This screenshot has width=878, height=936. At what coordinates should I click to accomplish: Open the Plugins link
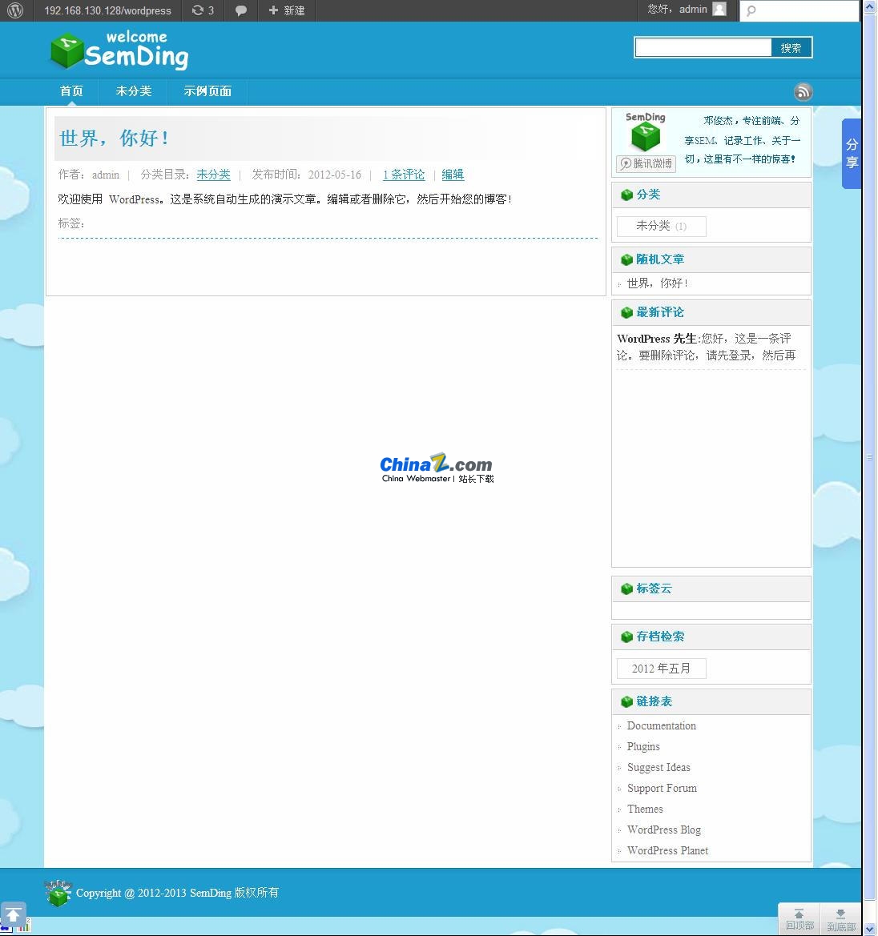coord(643,747)
